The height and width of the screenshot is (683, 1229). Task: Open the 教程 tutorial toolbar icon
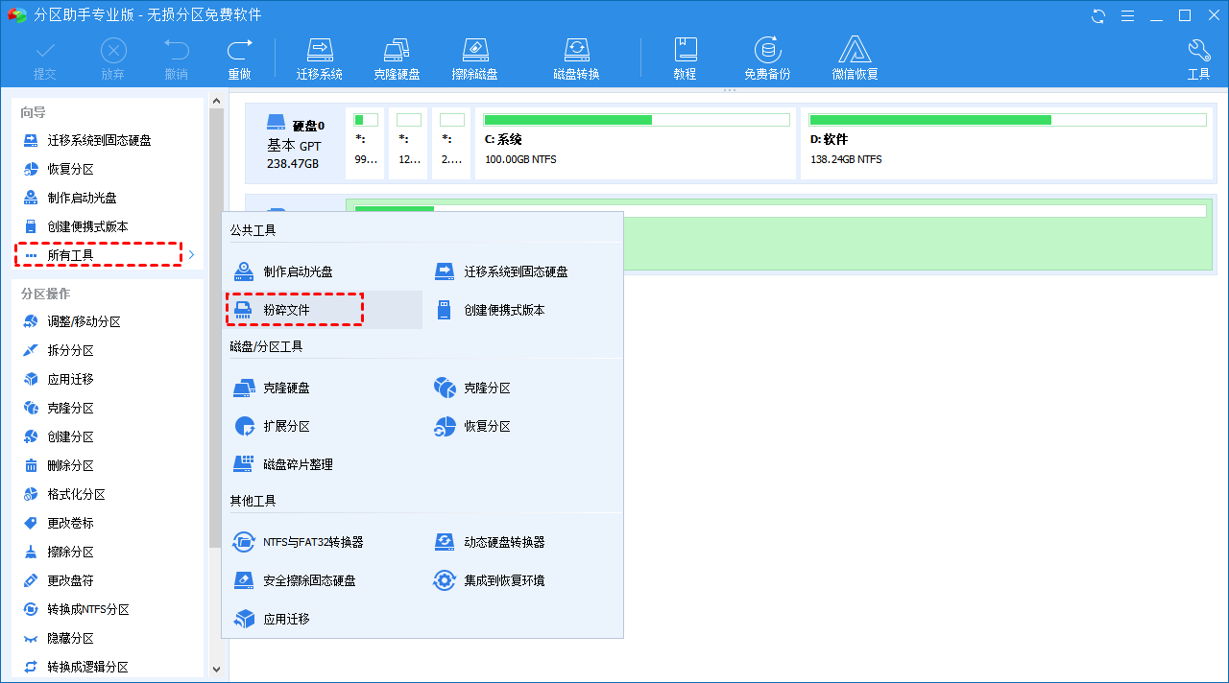point(685,59)
